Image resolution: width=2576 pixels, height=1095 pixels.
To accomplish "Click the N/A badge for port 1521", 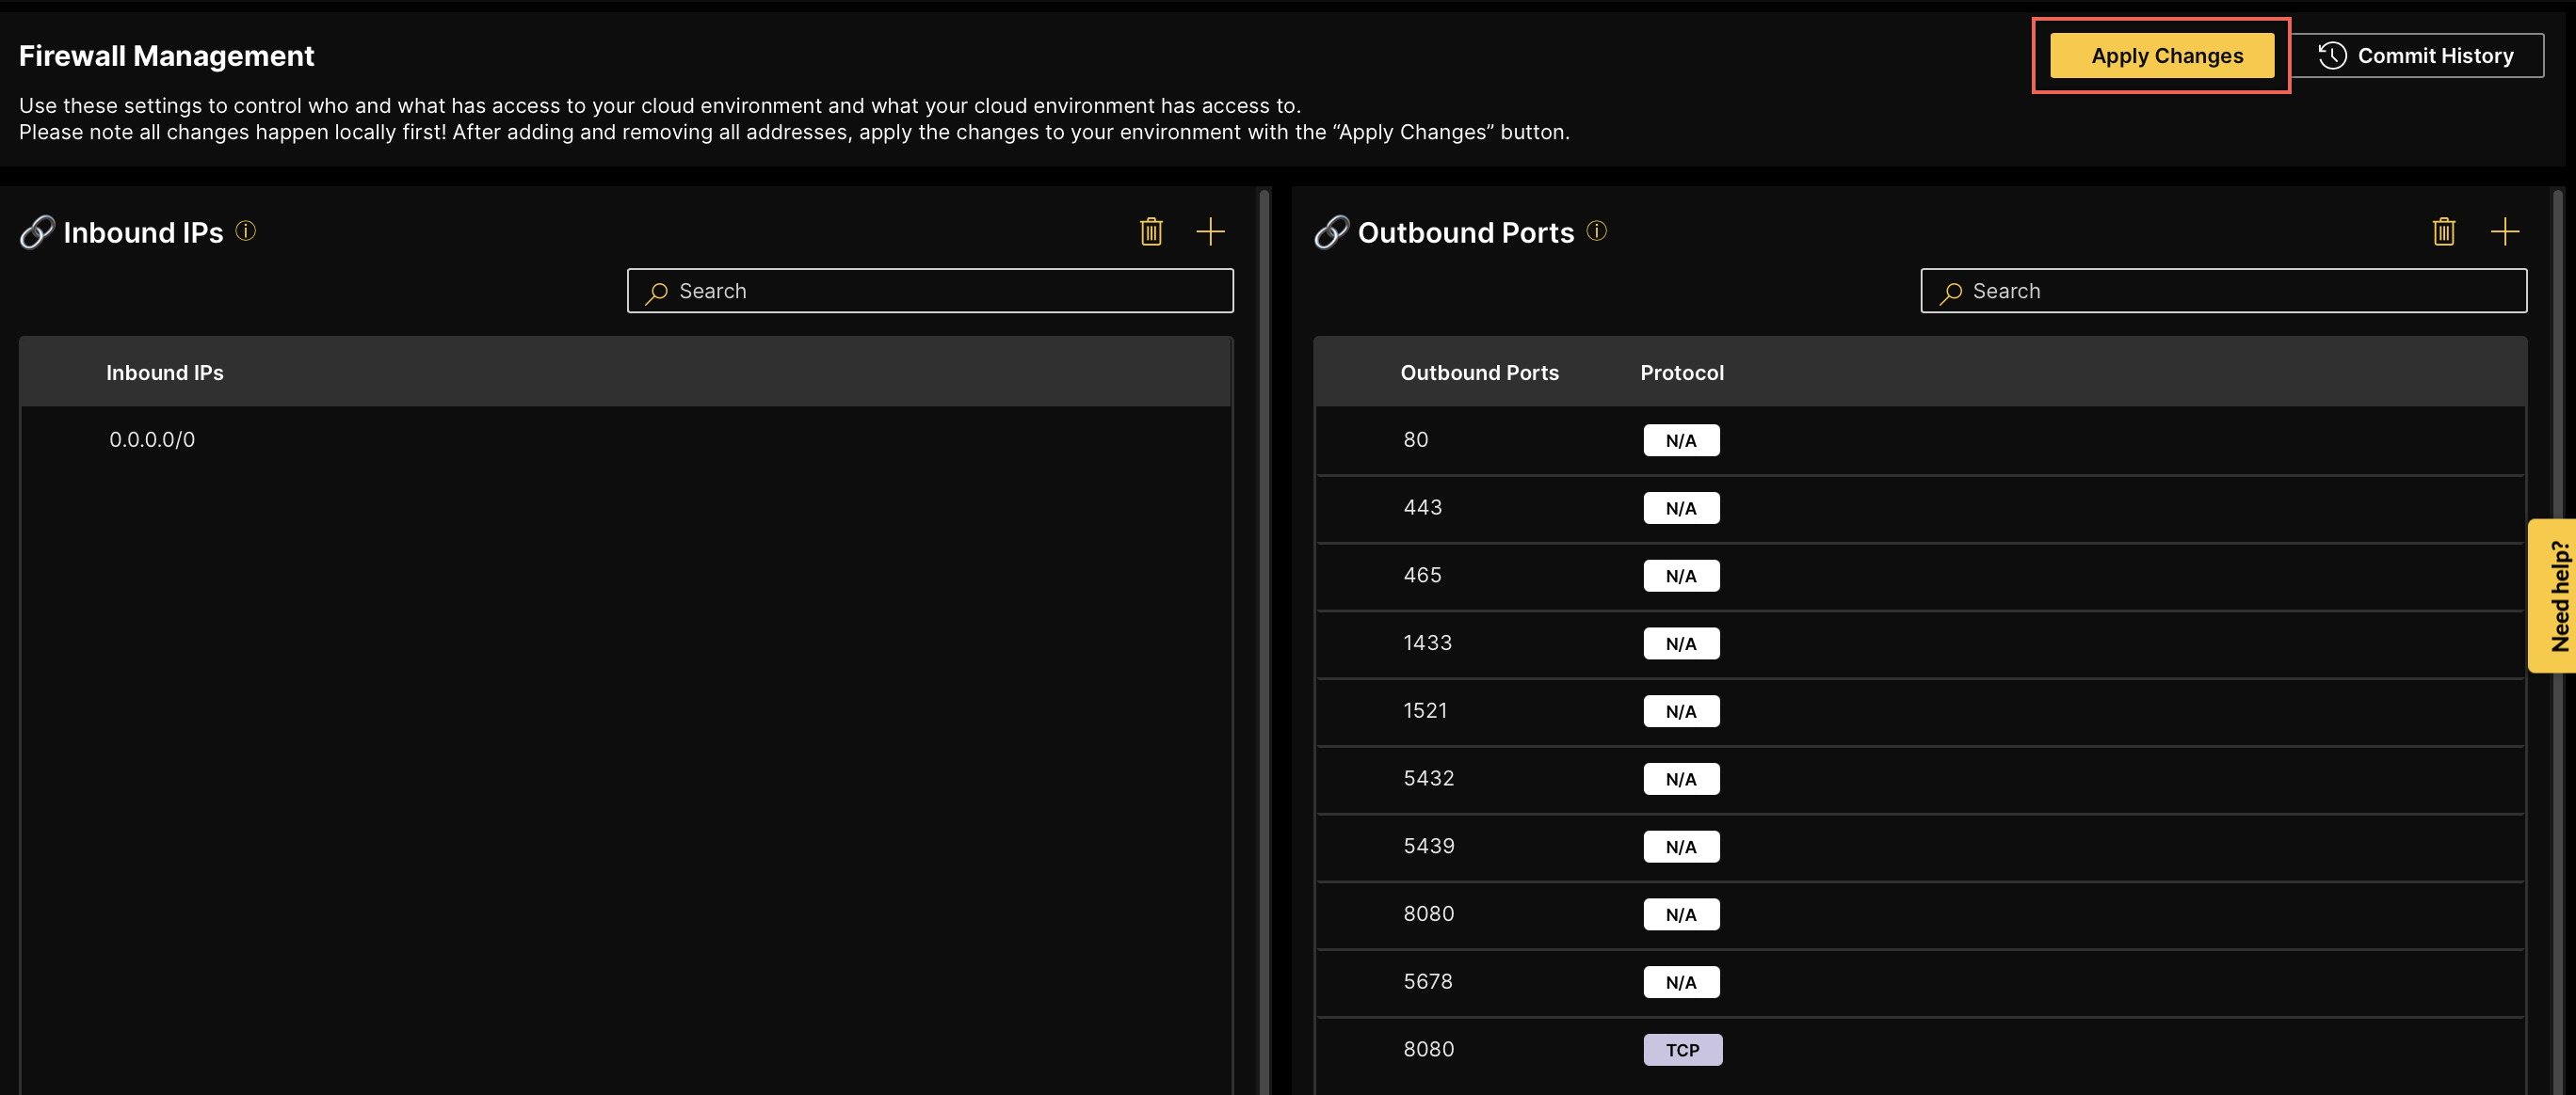I will [x=1681, y=711].
